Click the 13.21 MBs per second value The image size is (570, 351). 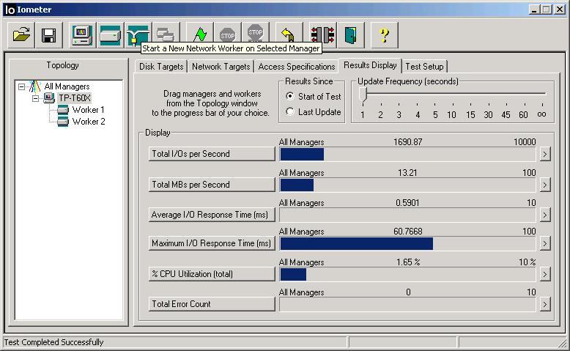pos(407,173)
